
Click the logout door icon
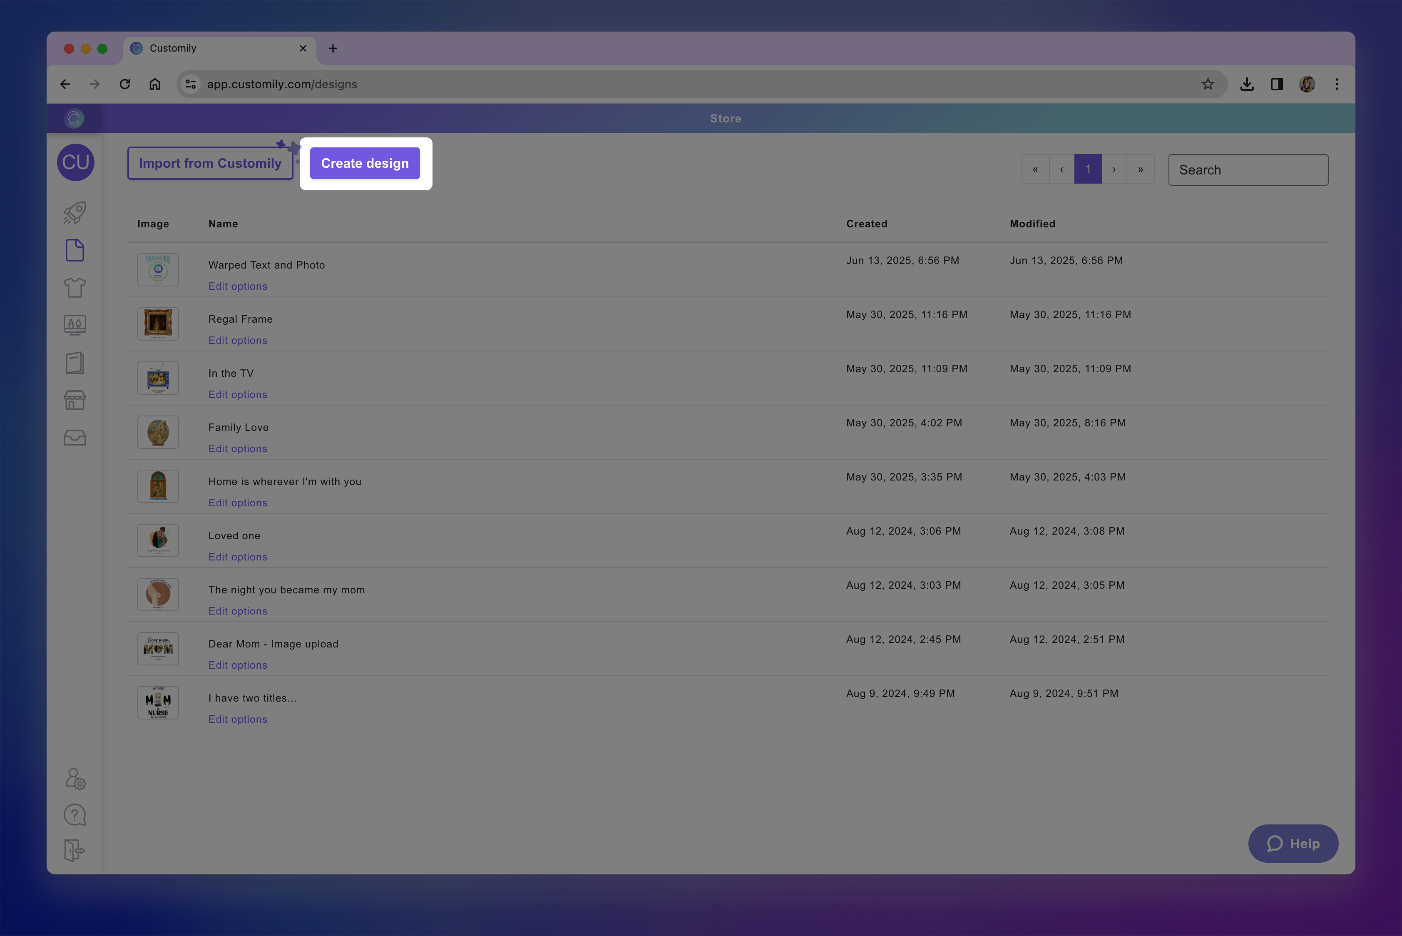(75, 850)
